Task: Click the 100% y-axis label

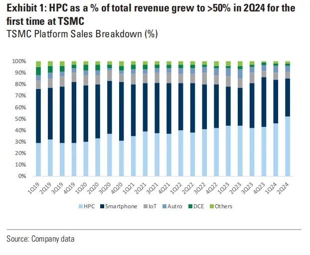Action: coord(19,61)
